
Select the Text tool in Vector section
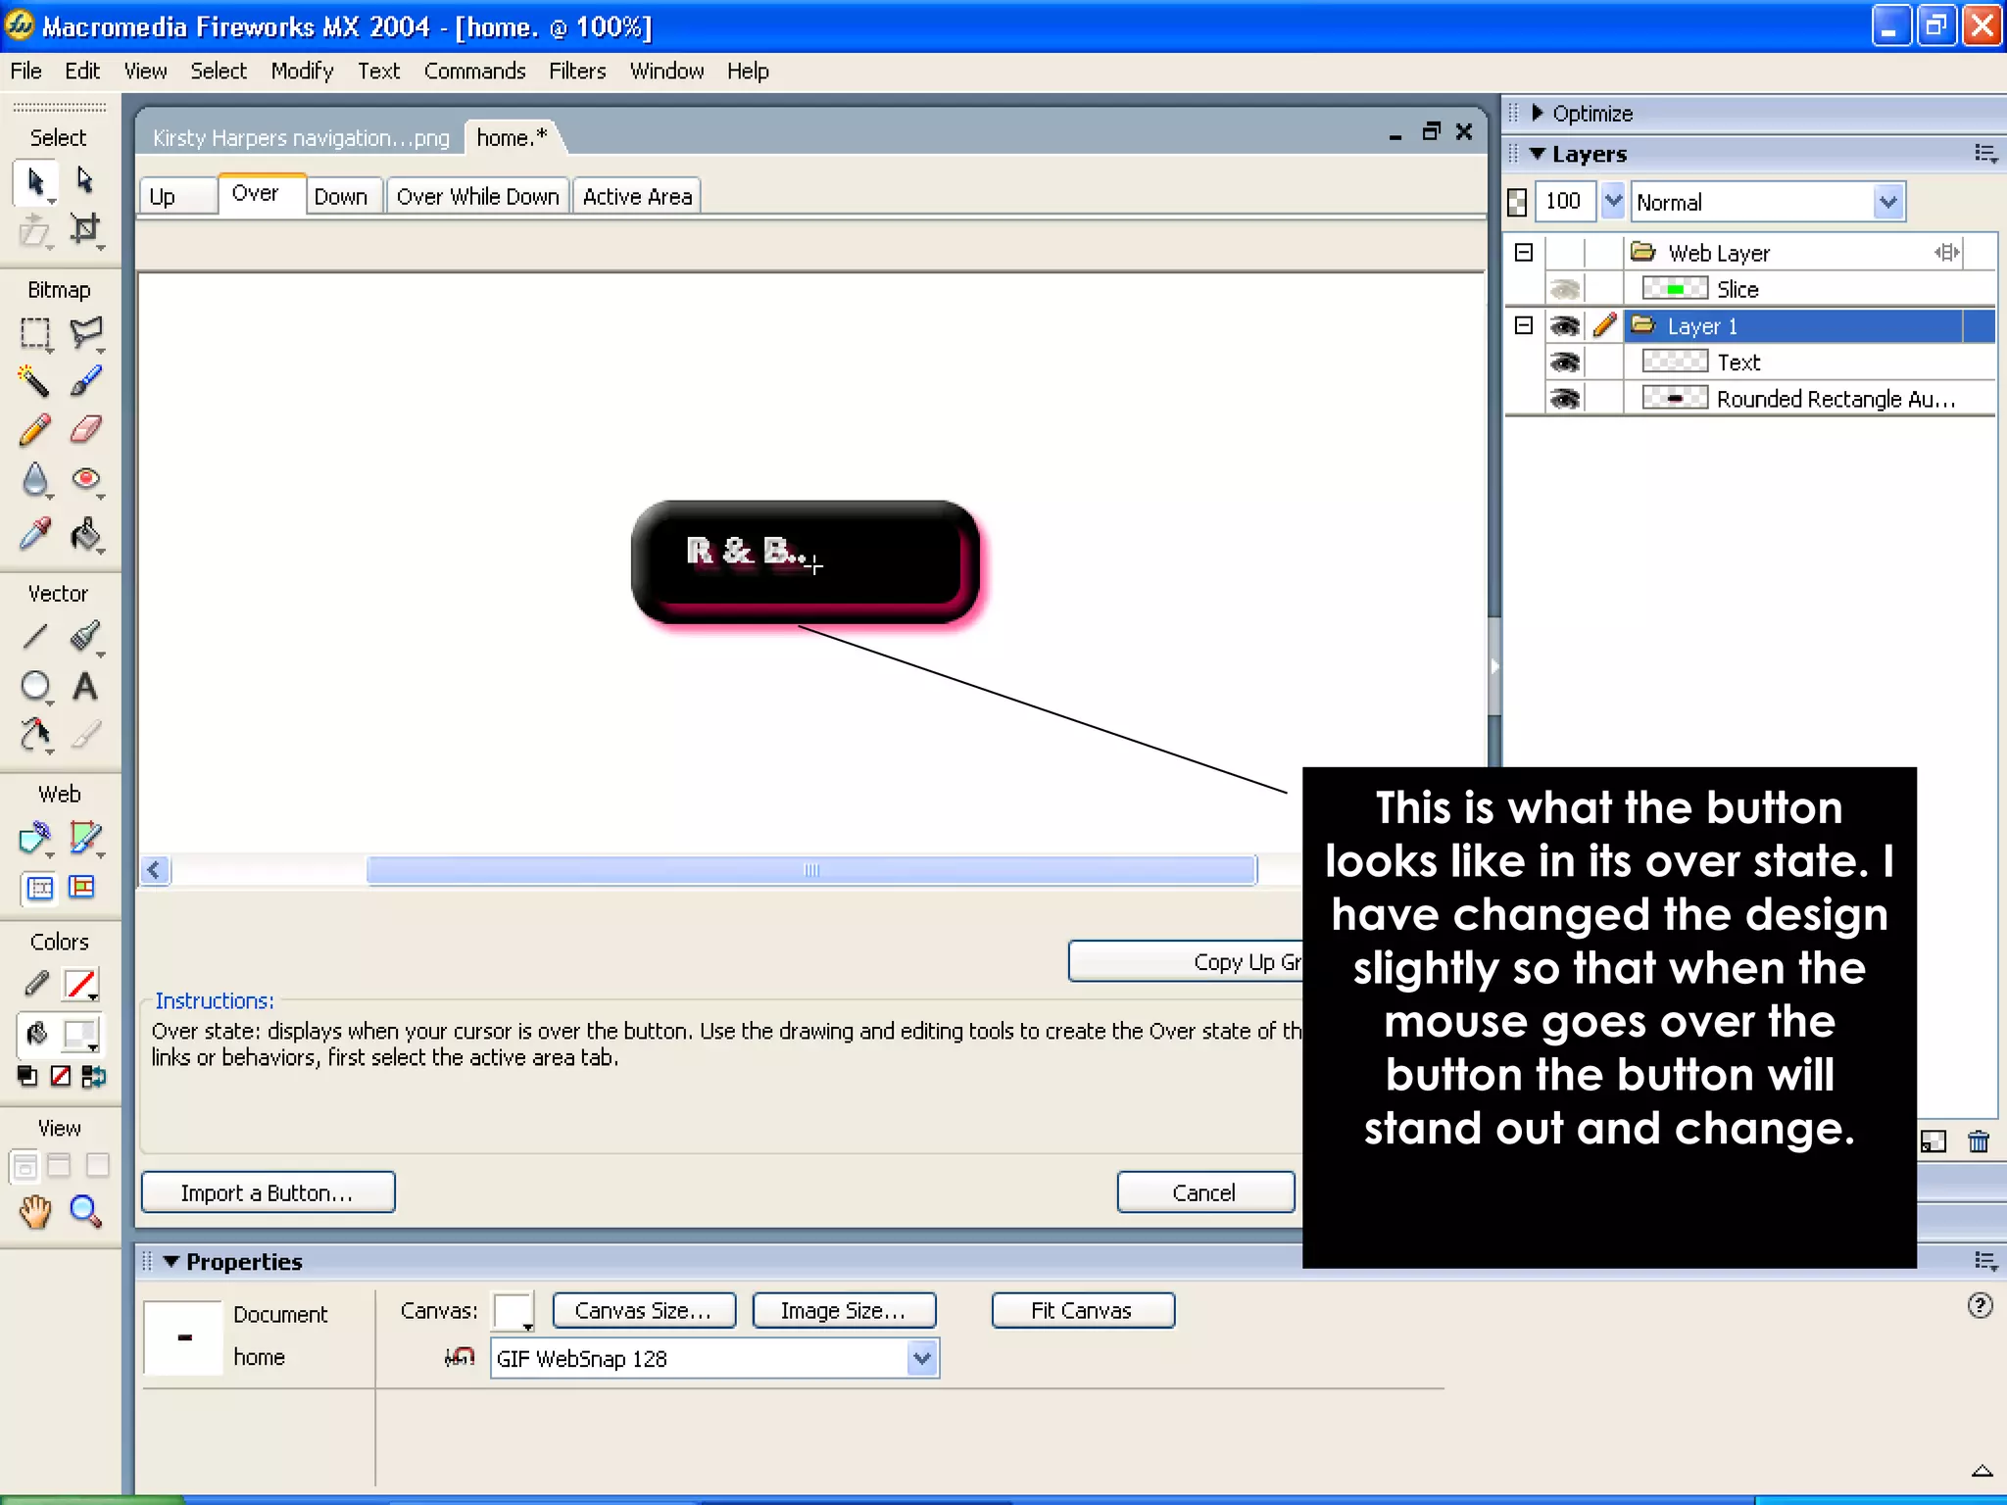click(x=85, y=687)
